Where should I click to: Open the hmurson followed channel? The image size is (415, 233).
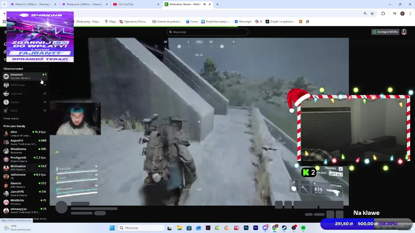(25, 76)
